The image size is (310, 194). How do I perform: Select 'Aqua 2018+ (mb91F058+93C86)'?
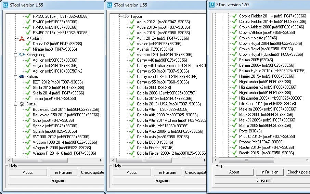coord(163,33)
